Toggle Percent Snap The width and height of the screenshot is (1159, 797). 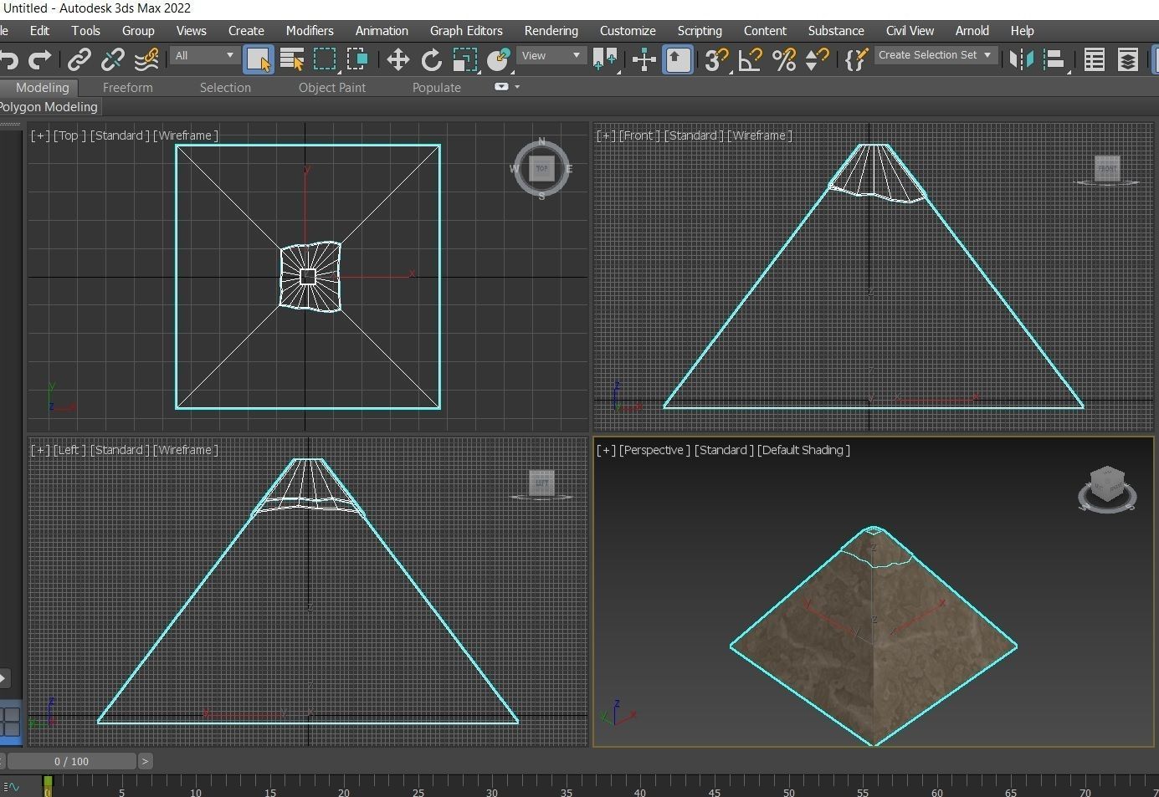(784, 59)
